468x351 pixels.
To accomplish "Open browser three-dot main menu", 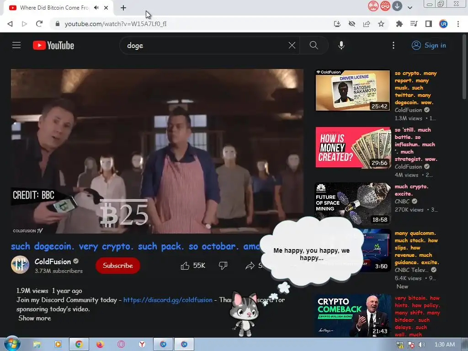I will (458, 24).
